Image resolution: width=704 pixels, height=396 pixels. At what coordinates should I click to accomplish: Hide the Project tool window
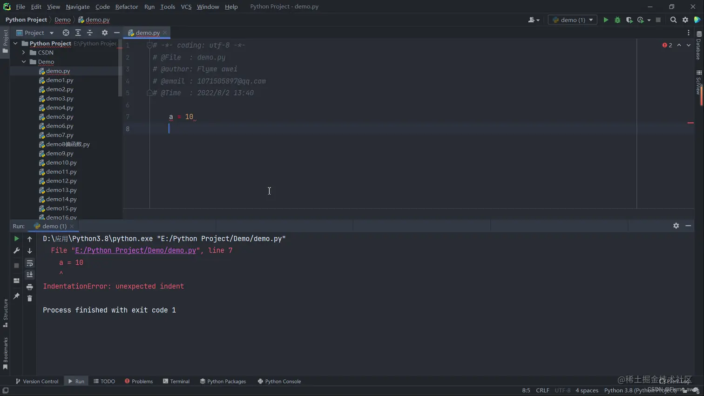point(116,33)
